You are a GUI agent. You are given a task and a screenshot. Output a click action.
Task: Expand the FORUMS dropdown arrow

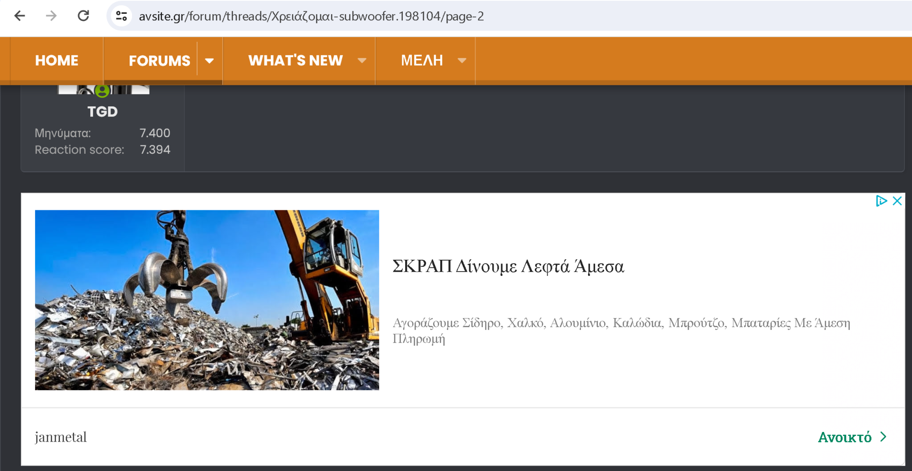209,61
